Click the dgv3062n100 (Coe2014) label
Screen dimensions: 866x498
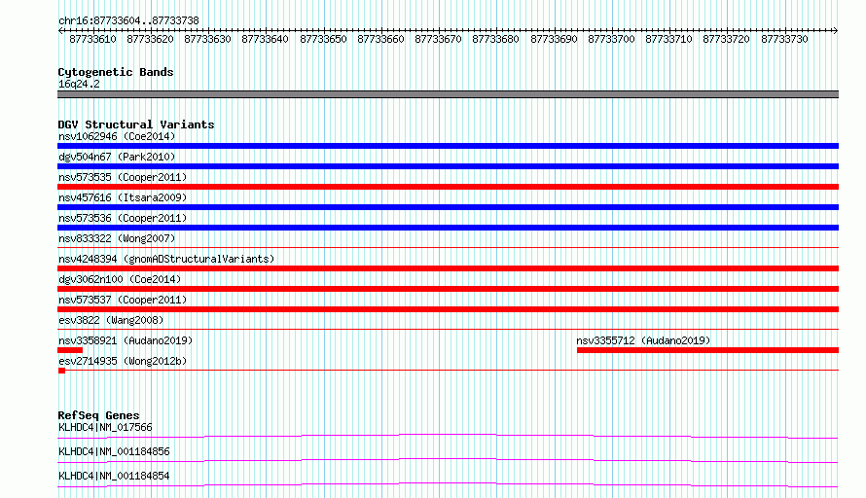tap(120, 279)
